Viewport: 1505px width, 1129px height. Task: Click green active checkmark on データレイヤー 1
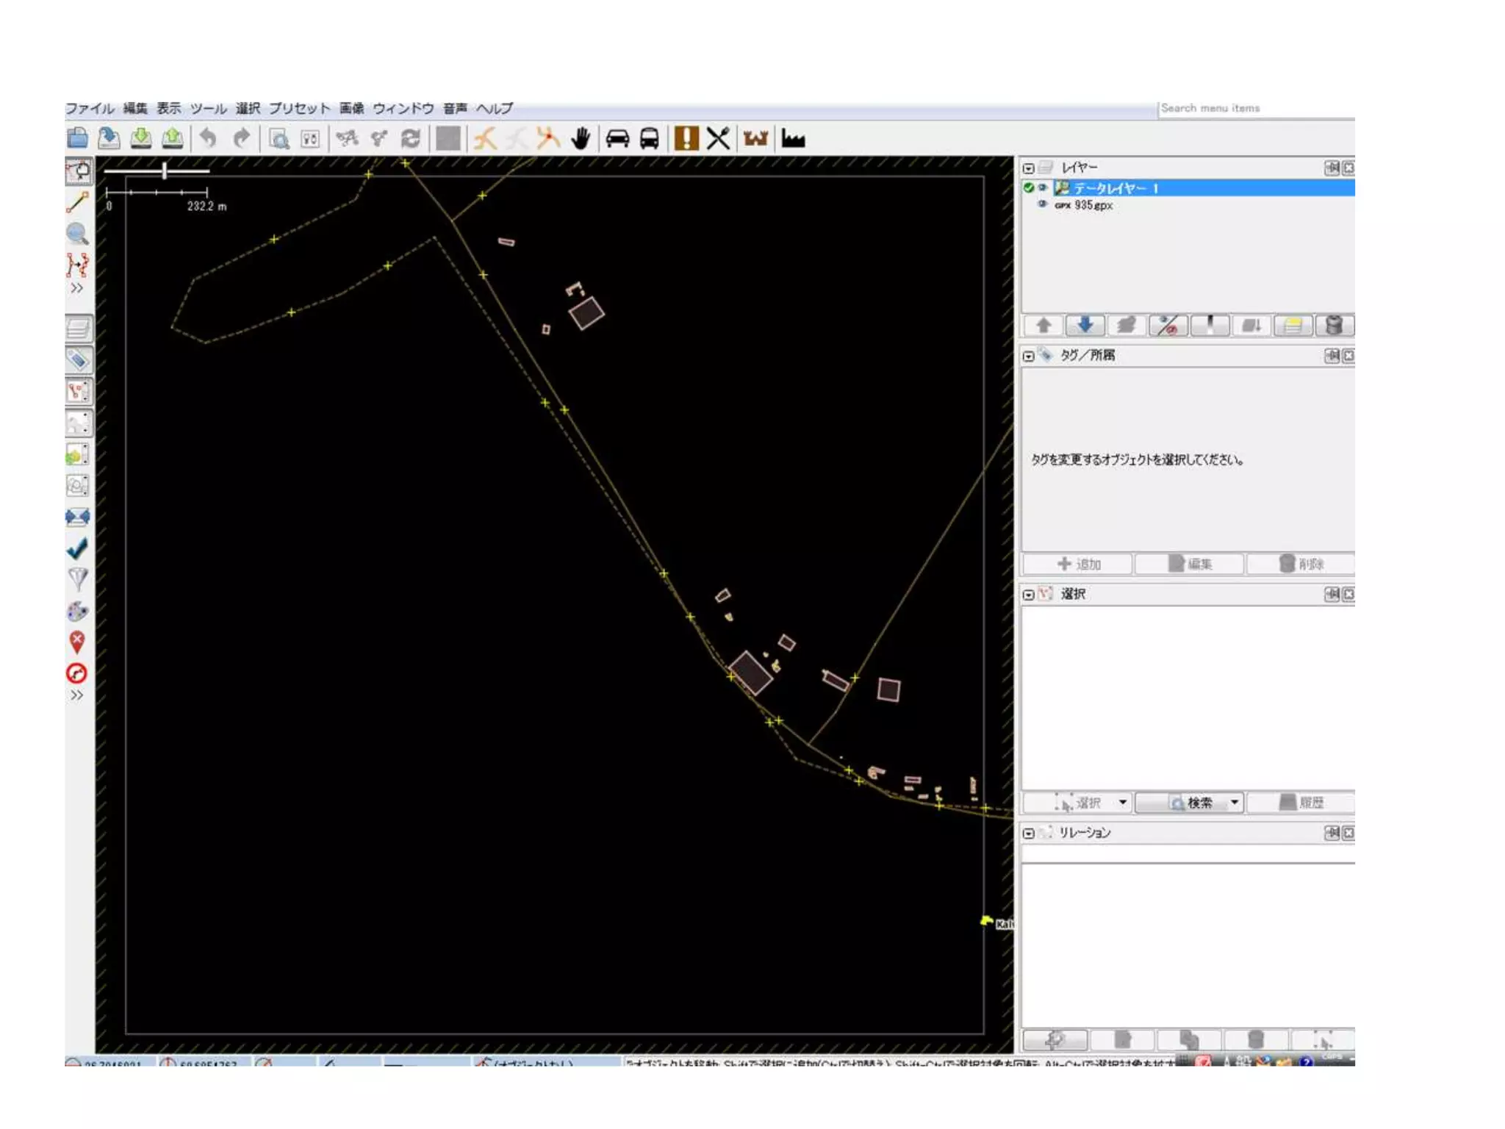[1029, 187]
